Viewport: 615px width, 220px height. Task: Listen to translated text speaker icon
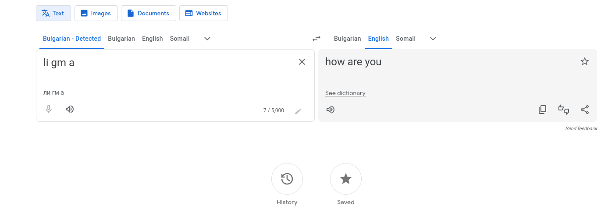click(331, 110)
